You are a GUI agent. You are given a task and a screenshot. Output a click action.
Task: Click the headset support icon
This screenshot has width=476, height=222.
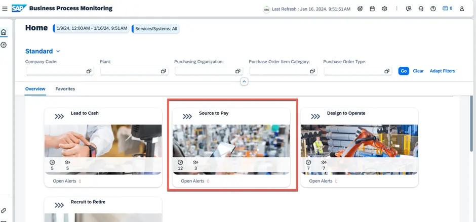click(x=421, y=9)
